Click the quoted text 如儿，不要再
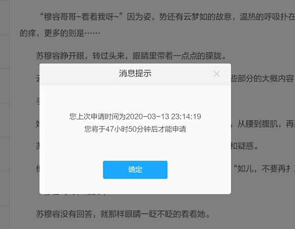 262,169
